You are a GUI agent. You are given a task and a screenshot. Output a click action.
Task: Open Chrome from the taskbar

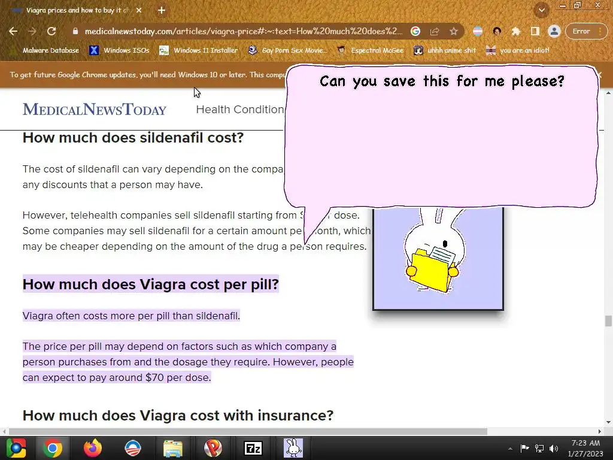point(53,448)
